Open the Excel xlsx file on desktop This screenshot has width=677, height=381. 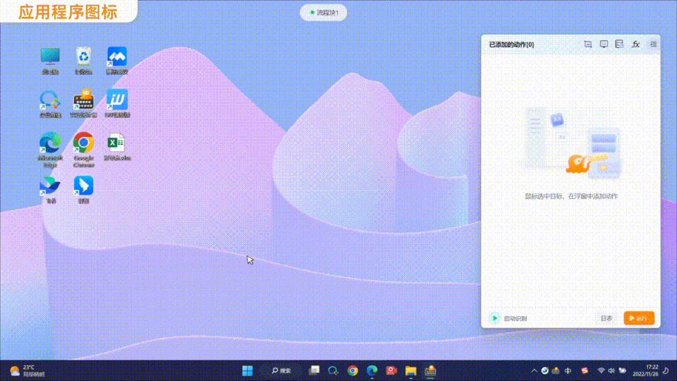[117, 148]
